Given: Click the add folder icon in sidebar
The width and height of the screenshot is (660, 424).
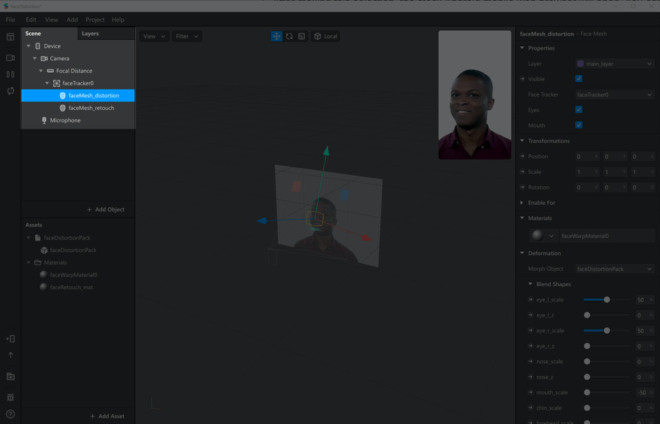Looking at the screenshot, I should point(10,376).
